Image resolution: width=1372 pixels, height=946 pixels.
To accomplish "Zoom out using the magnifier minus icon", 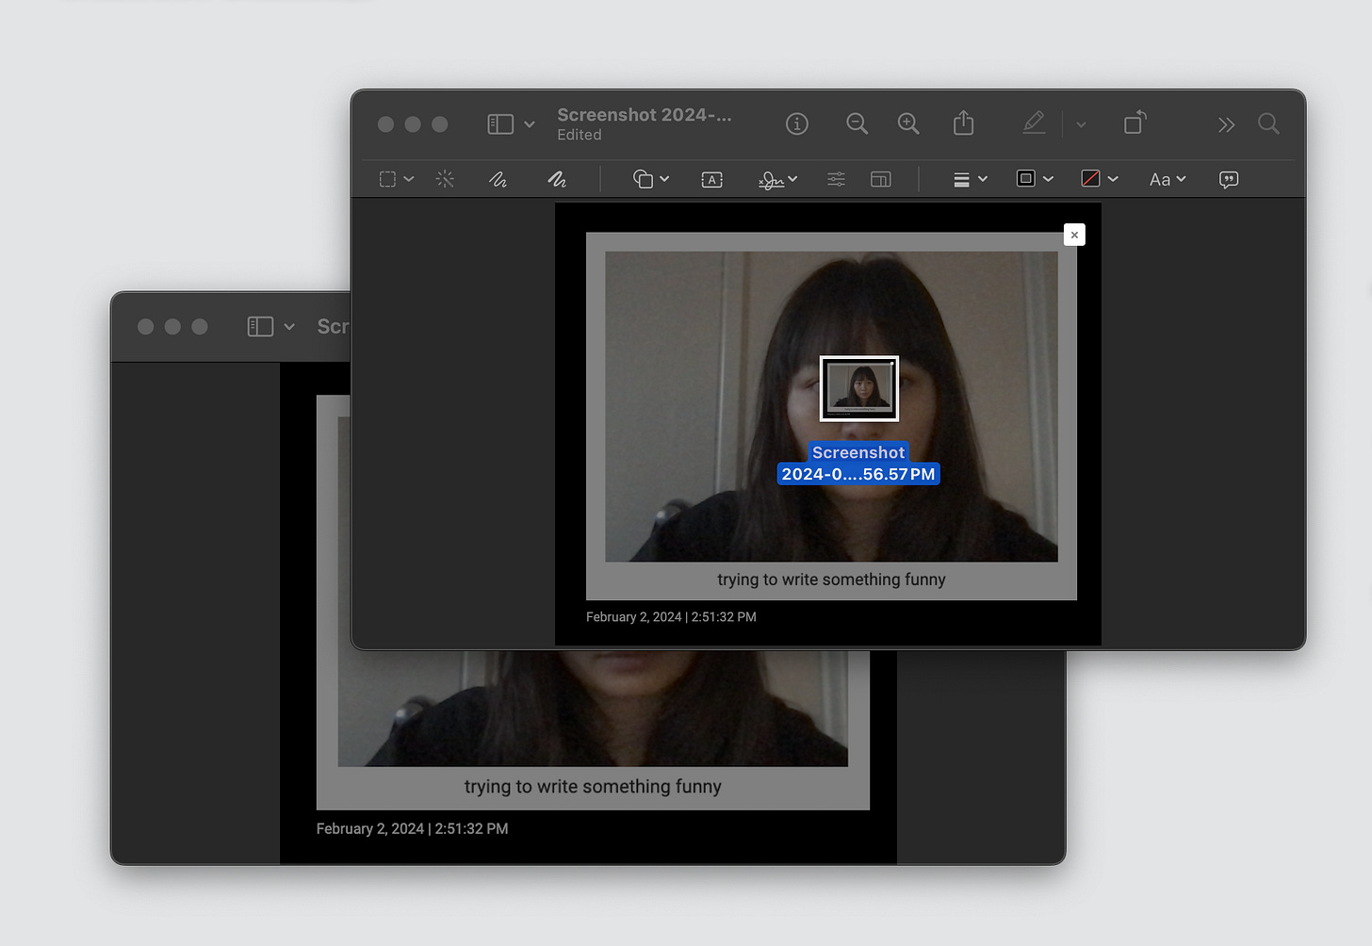I will (x=857, y=123).
